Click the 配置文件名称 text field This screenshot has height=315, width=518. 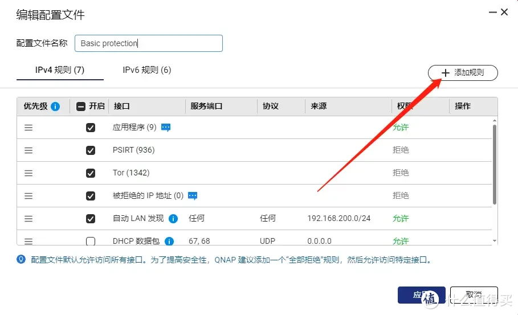(148, 43)
